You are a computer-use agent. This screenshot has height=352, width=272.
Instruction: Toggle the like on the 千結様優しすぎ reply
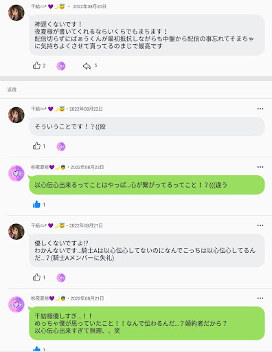click(36, 349)
